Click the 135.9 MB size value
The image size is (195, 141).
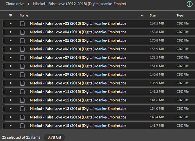point(157,83)
